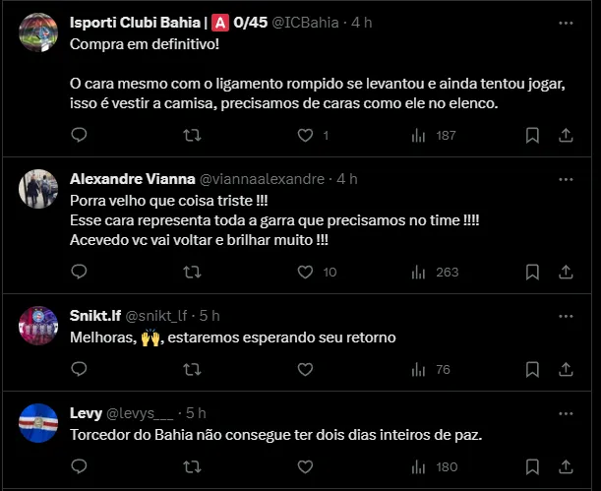Image resolution: width=601 pixels, height=491 pixels.
Task: View analytics for Levy's tweet
Action: click(x=418, y=466)
